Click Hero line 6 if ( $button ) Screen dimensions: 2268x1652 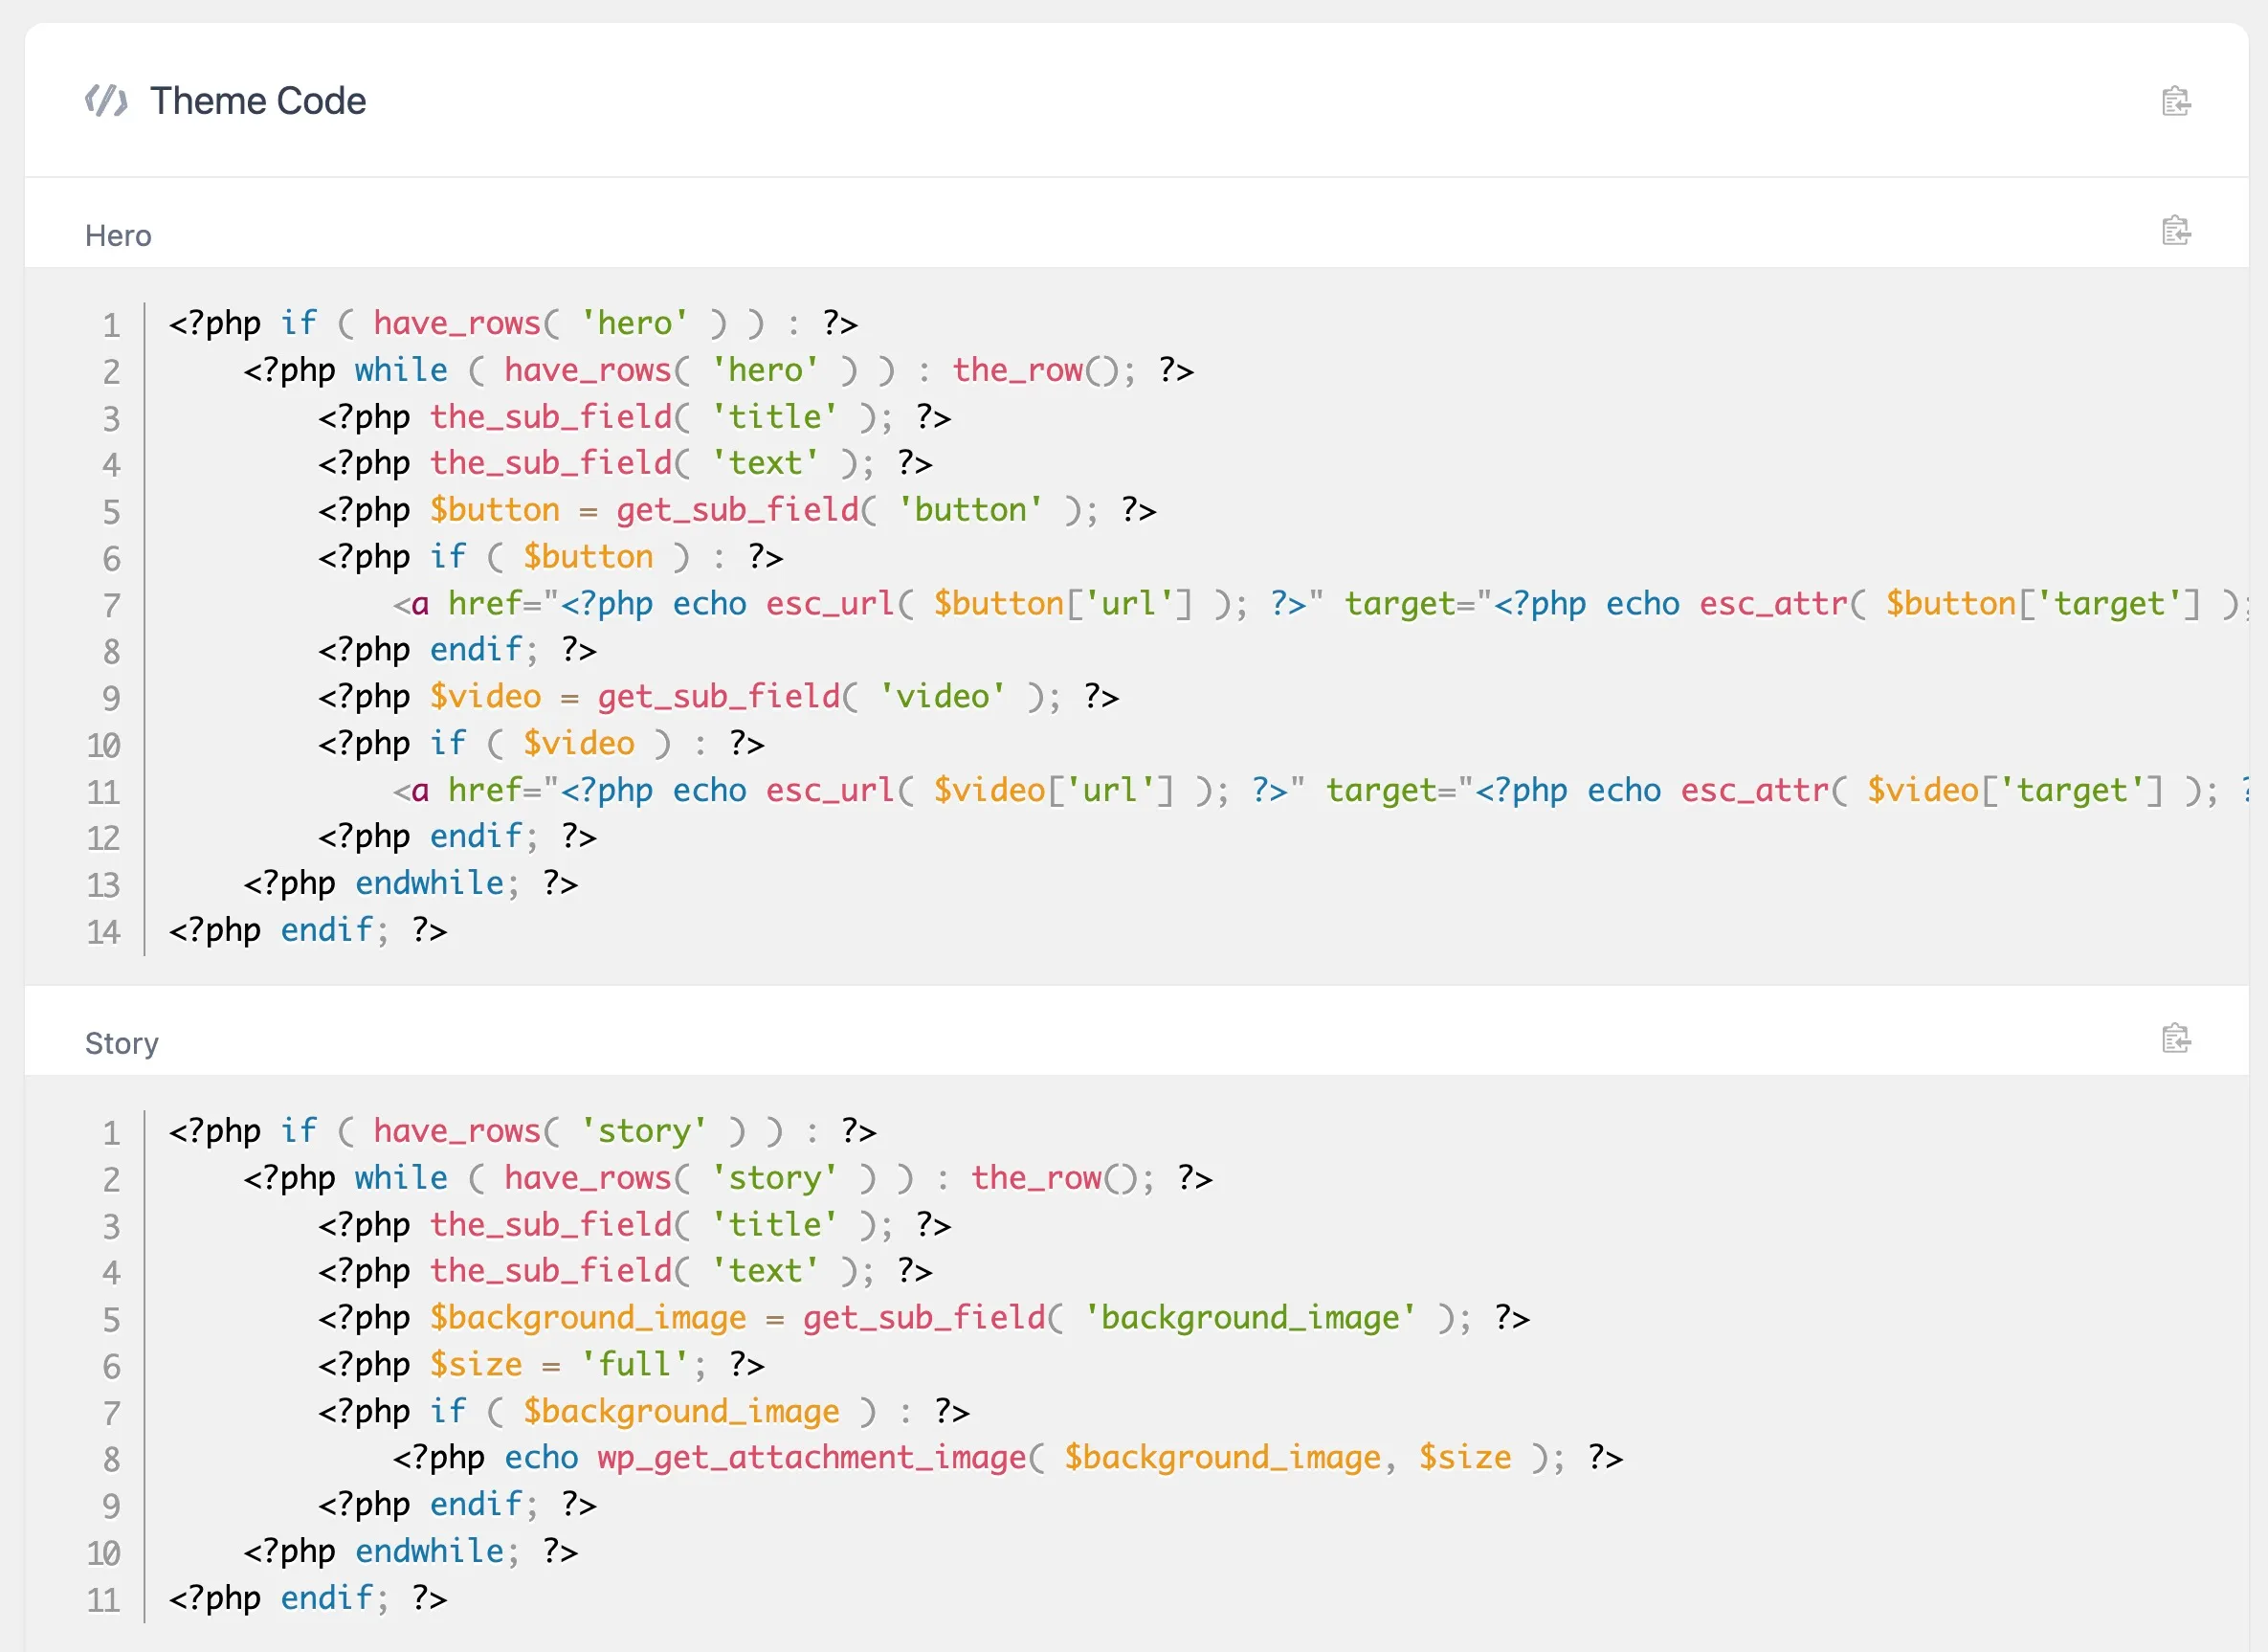tap(551, 556)
